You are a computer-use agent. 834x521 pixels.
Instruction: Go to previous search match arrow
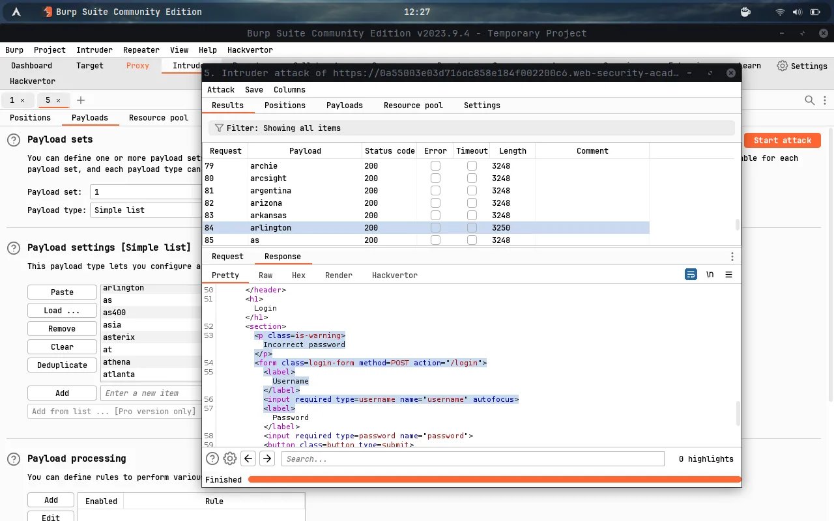(x=248, y=458)
